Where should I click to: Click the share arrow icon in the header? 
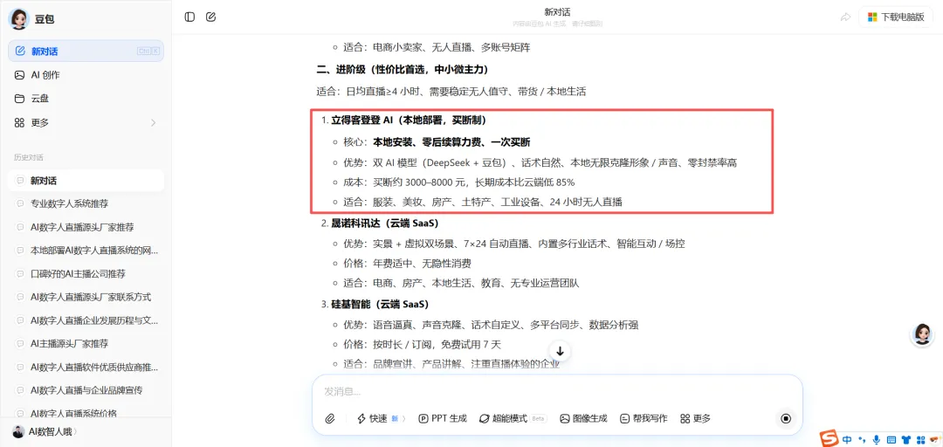845,17
